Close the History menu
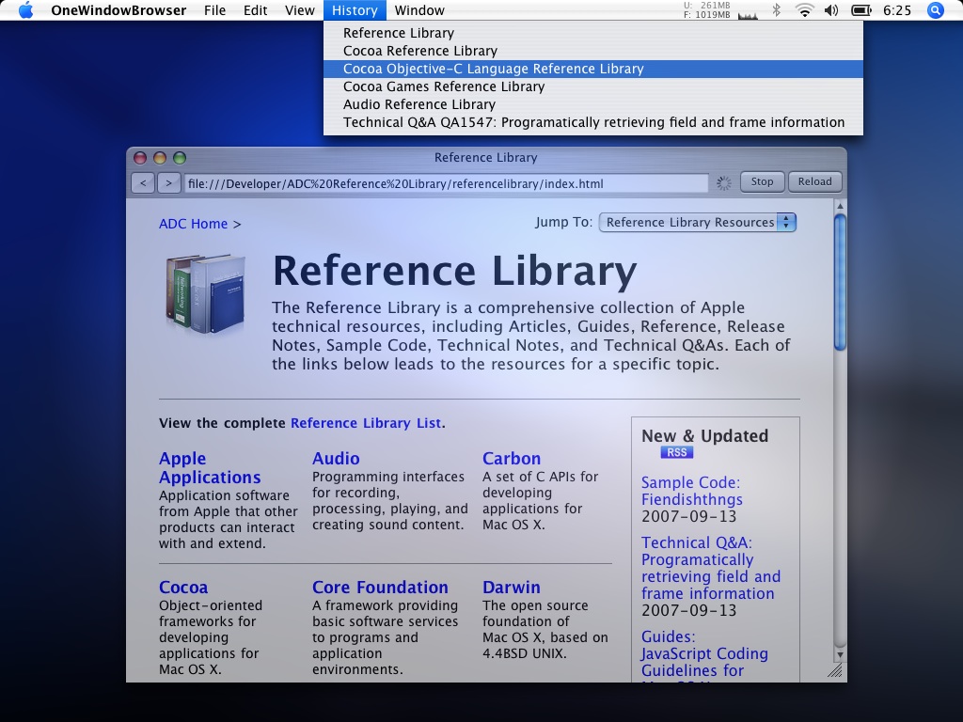Viewport: 963px width, 722px height. [355, 10]
